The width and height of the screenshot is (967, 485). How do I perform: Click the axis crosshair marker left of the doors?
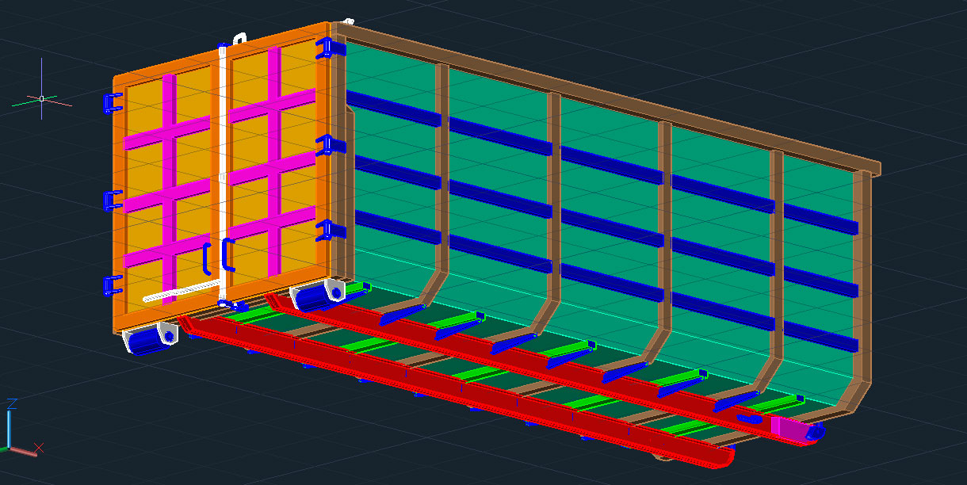point(41,98)
